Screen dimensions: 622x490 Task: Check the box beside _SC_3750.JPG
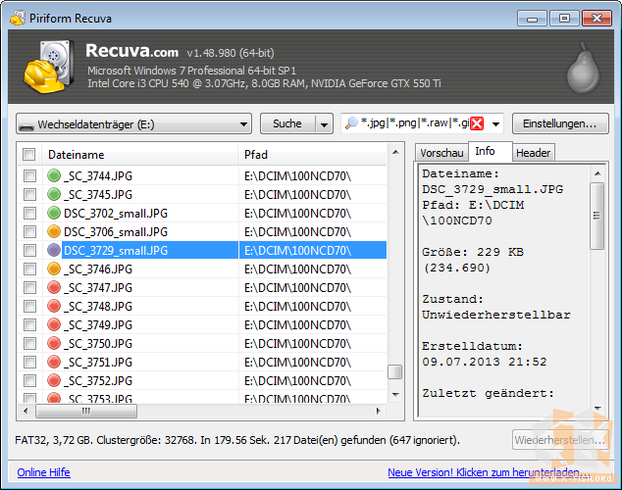[29, 344]
